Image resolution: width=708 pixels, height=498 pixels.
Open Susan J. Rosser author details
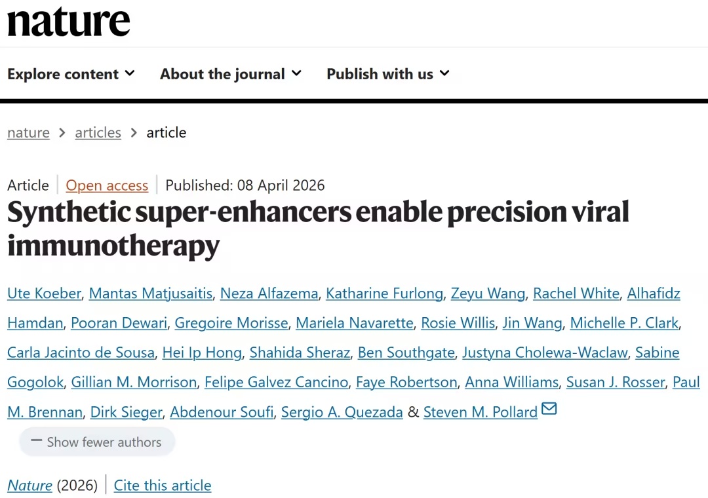pyautogui.click(x=615, y=382)
